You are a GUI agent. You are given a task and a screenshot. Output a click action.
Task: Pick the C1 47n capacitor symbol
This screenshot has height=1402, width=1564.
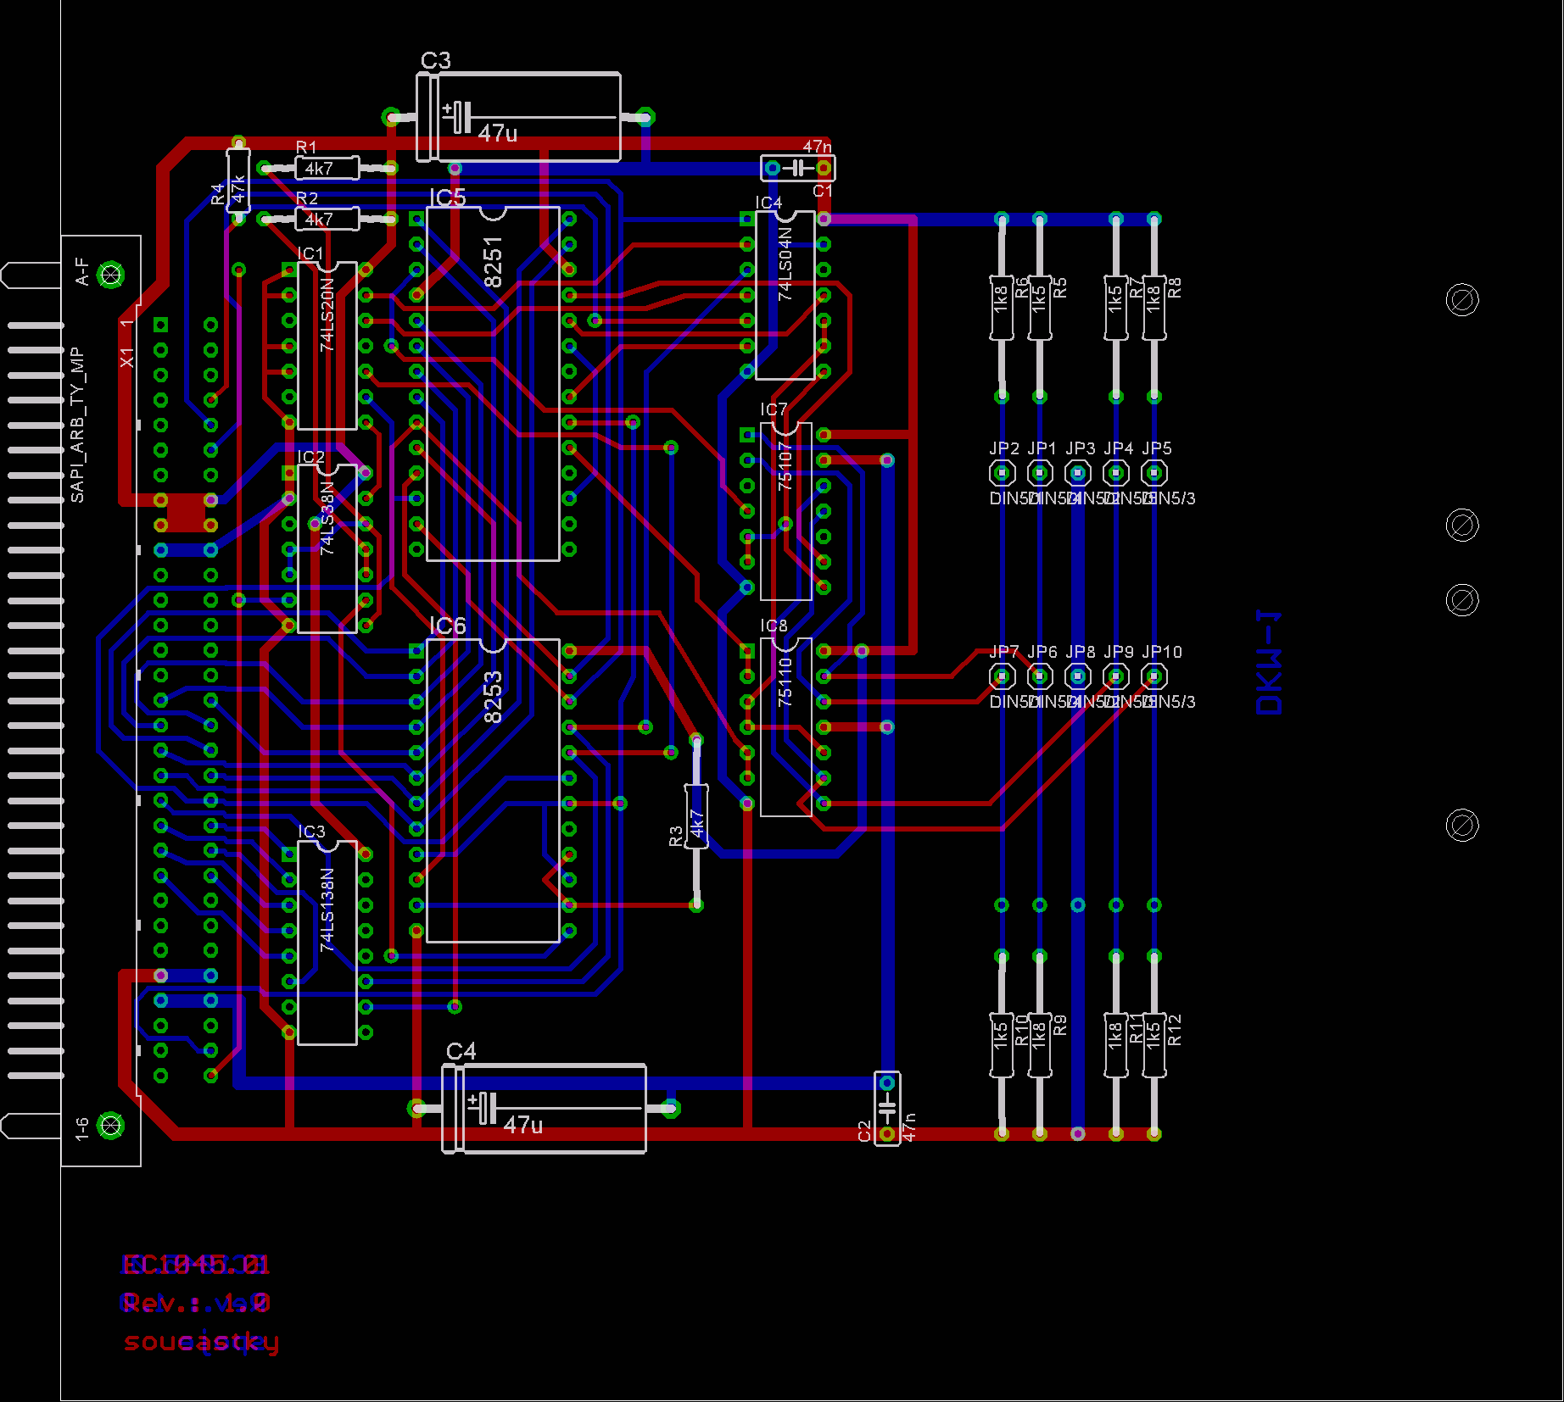797,168
